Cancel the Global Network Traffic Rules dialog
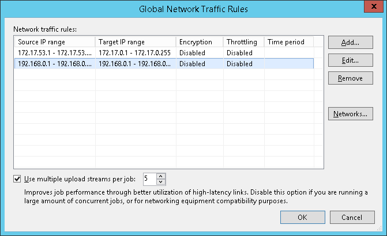The width and height of the screenshot is (387, 236). click(x=352, y=217)
